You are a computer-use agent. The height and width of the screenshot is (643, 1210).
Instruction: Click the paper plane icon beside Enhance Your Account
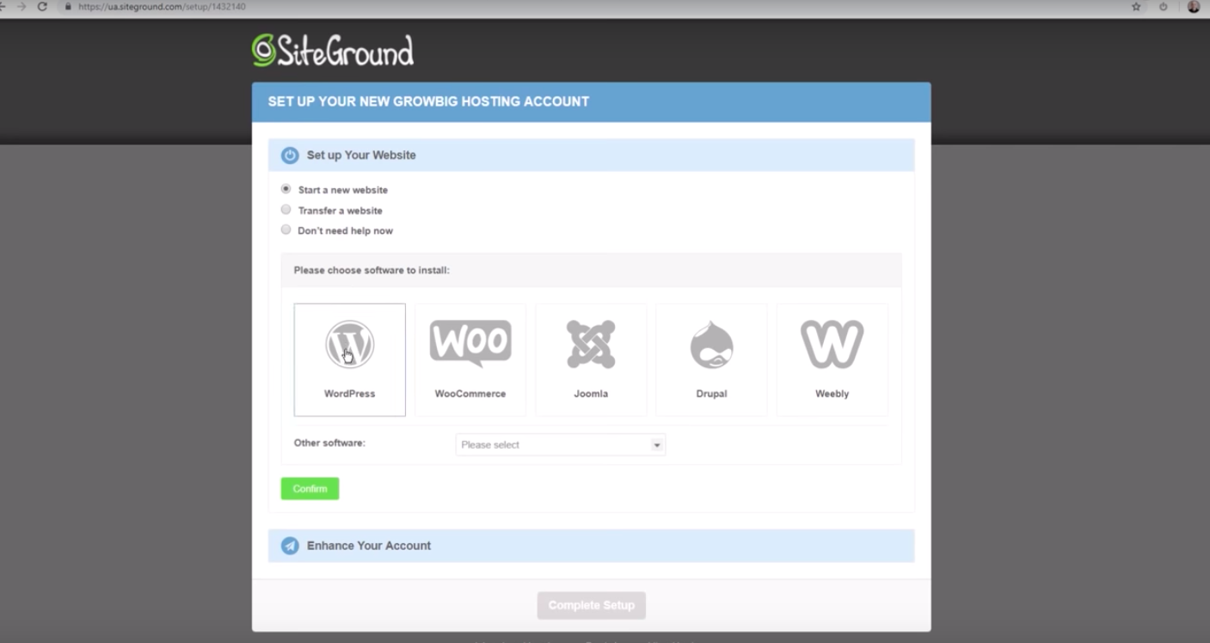[x=290, y=546]
